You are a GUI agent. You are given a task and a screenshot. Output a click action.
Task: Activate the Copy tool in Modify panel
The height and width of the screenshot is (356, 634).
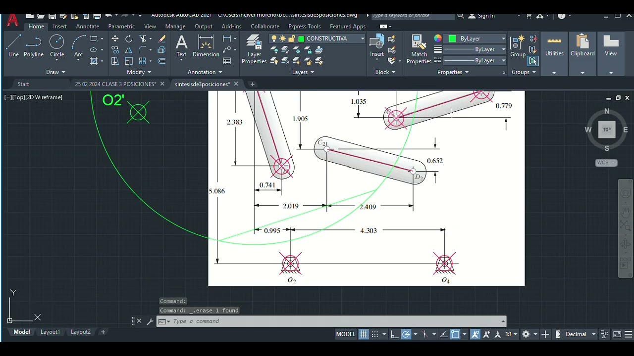pyautogui.click(x=115, y=50)
